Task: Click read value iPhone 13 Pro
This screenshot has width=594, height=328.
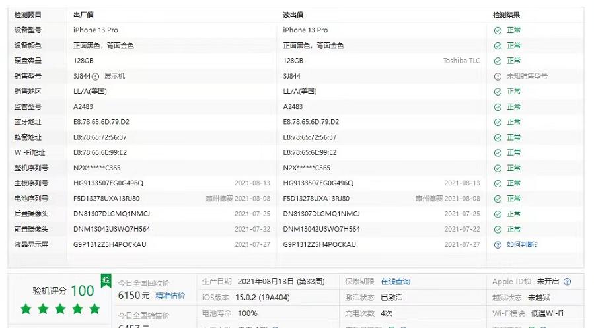Action: point(305,30)
